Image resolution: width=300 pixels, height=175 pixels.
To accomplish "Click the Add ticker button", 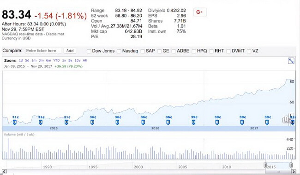I will [x=70, y=51].
